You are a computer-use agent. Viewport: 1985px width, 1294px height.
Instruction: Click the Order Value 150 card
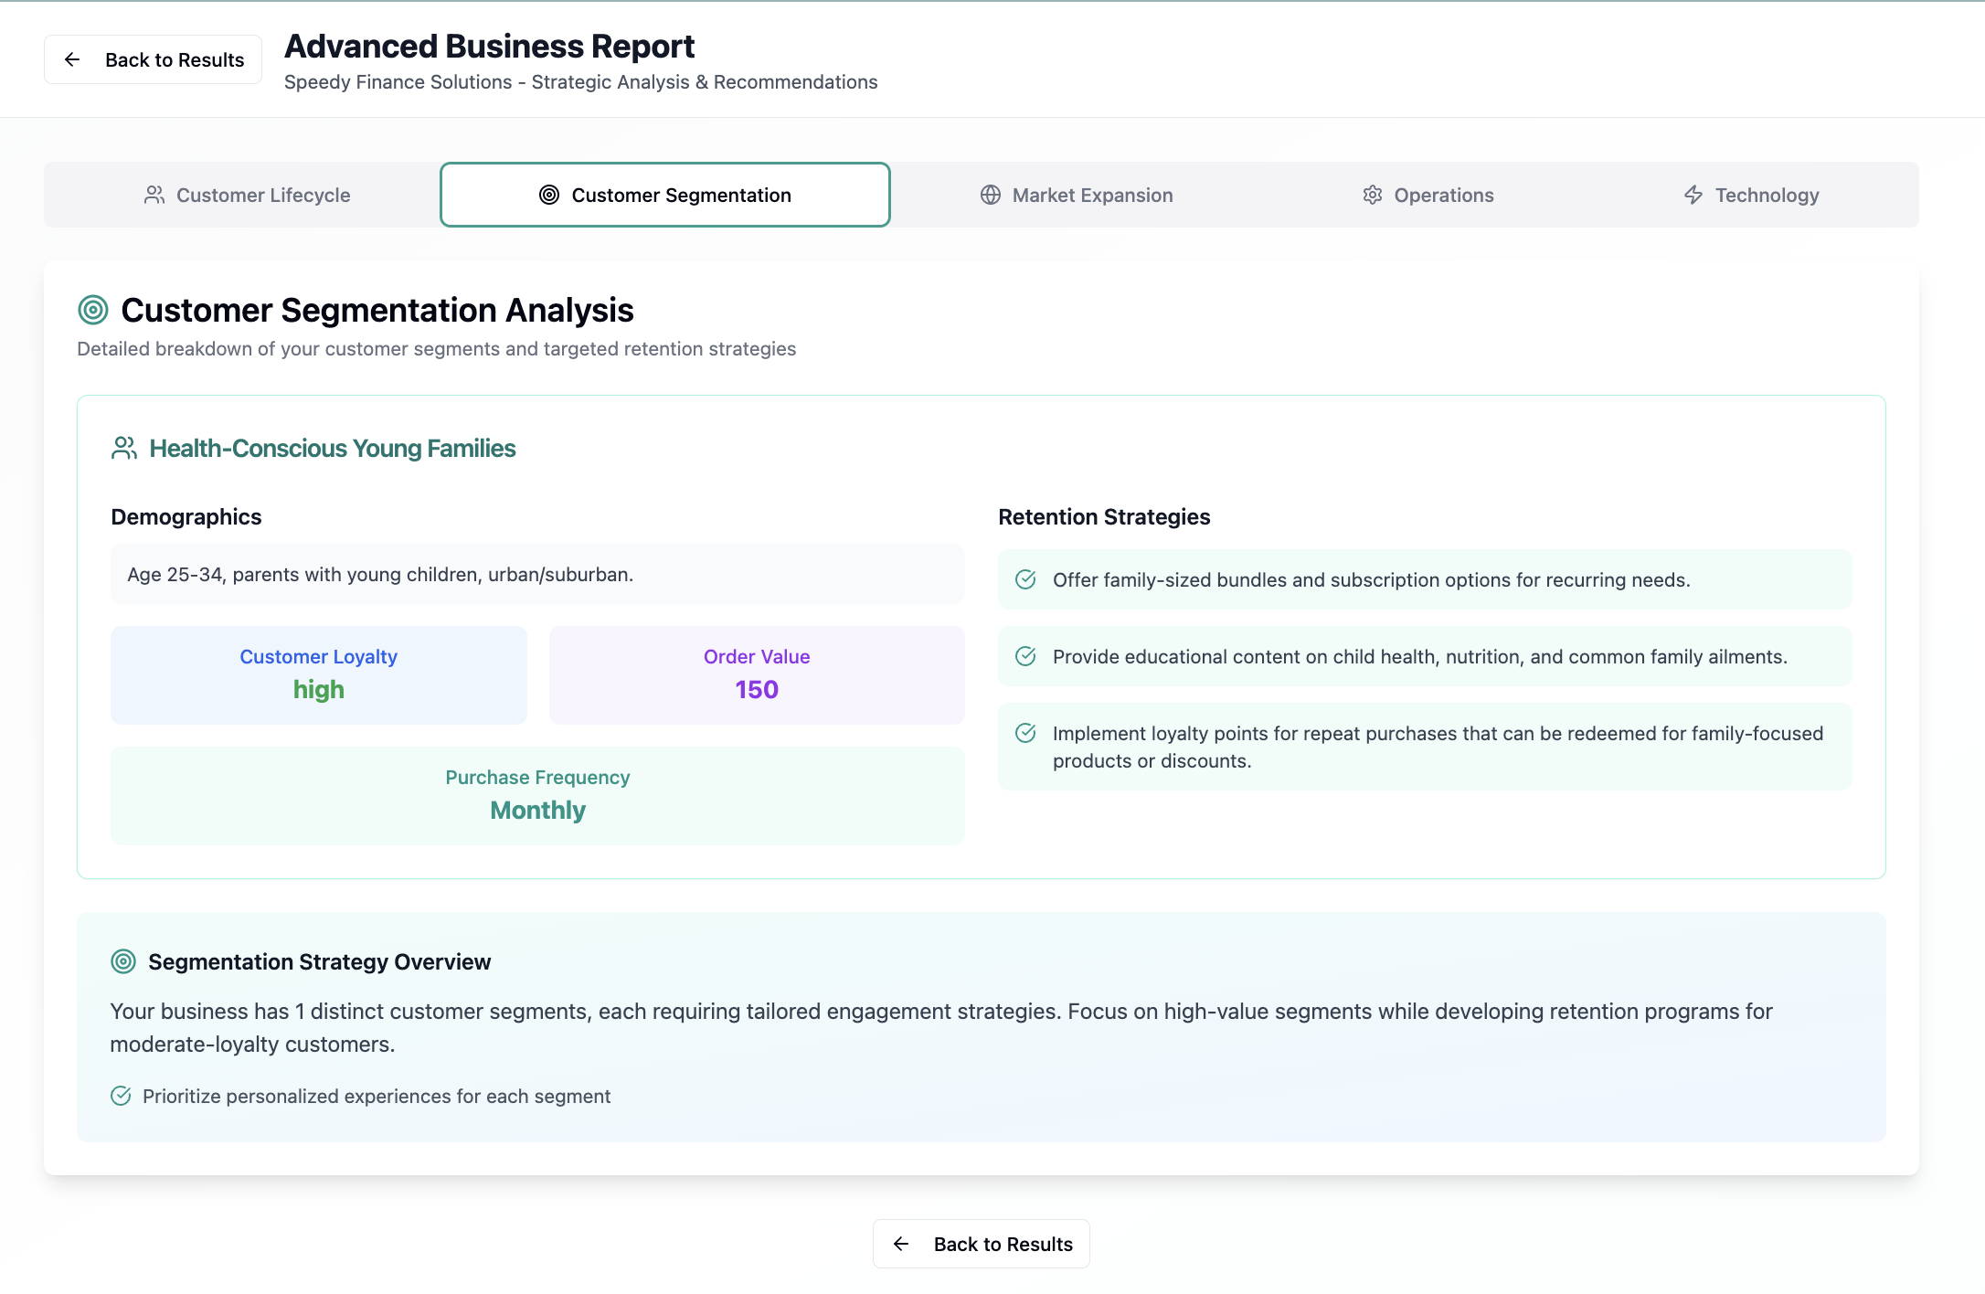757,674
